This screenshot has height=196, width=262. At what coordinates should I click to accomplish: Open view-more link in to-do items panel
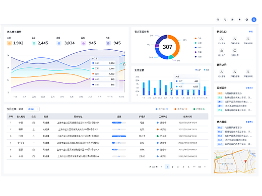pyautogui.click(x=249, y=122)
